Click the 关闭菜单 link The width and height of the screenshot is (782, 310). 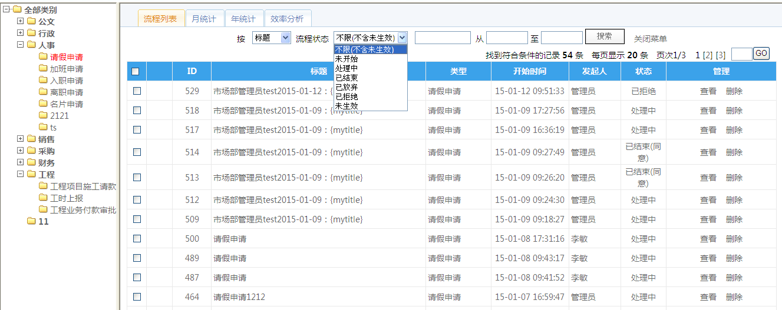pyautogui.click(x=651, y=39)
